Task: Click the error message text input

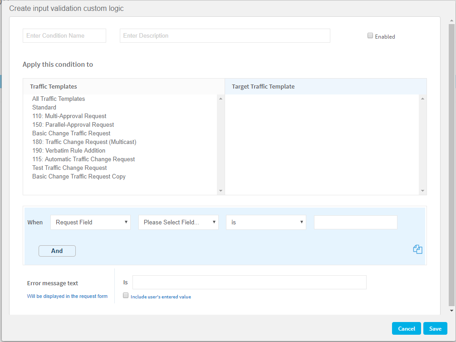Action: click(x=249, y=282)
